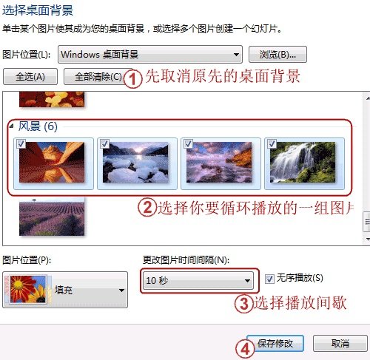Open the 浏览(B)... browse dialog

277,55
